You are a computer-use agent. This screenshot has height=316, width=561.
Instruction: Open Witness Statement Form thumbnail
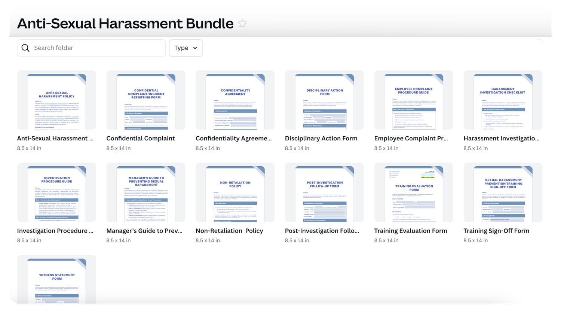click(x=56, y=280)
